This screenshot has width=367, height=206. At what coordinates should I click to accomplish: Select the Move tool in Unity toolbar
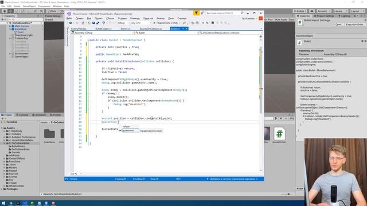(x=11, y=11)
